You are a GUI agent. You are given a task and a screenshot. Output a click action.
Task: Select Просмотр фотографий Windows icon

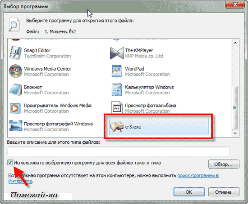tap(15, 126)
